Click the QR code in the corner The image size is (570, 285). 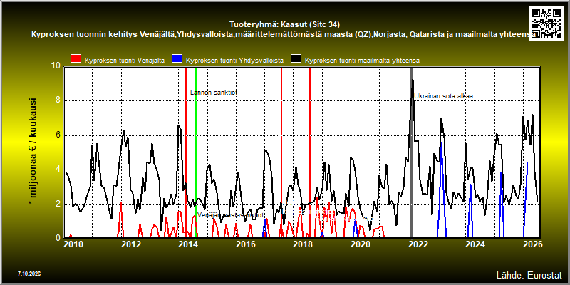[546, 23]
